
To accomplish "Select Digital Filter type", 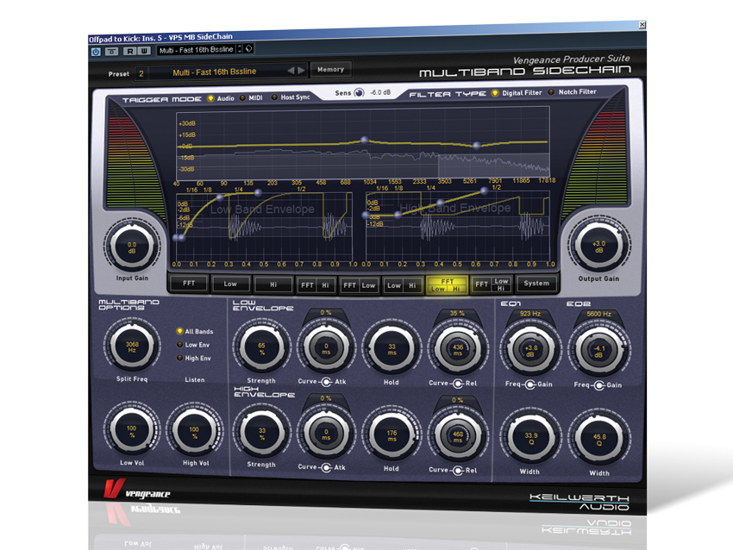I will 495,93.
